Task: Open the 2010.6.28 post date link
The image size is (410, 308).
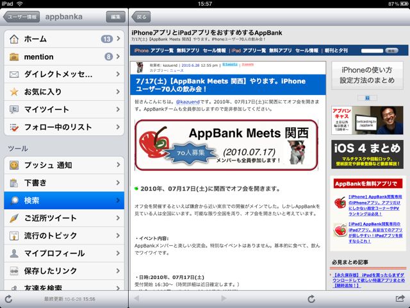Action: click(x=190, y=65)
